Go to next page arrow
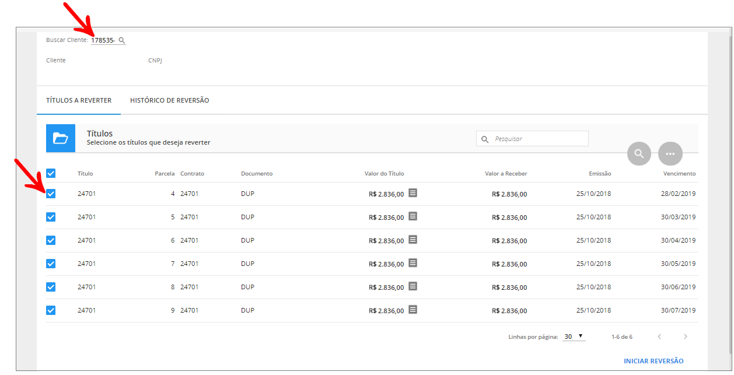Screen dimensions: 734x375 (686, 337)
